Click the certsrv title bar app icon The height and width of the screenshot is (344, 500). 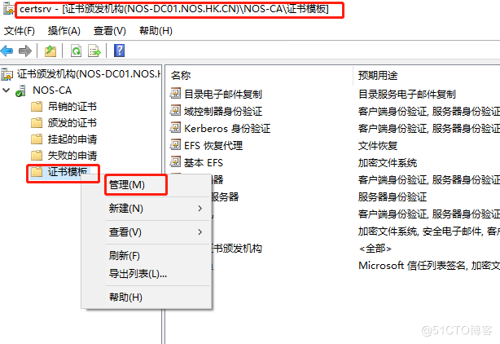pos(8,9)
